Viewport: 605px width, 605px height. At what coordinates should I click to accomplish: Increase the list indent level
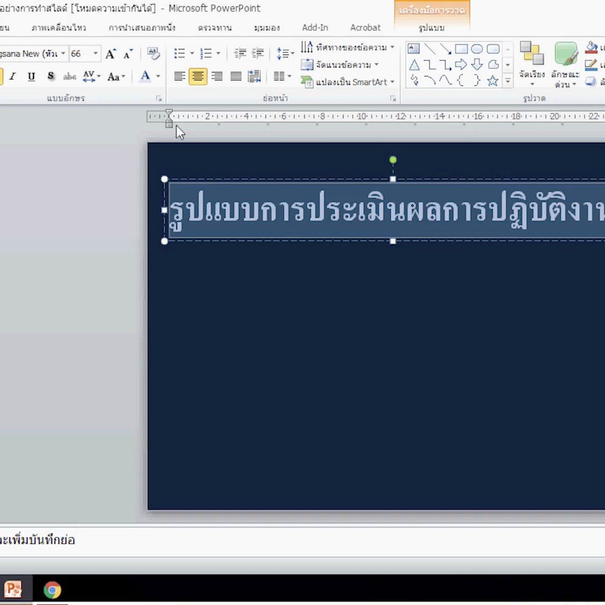click(258, 53)
